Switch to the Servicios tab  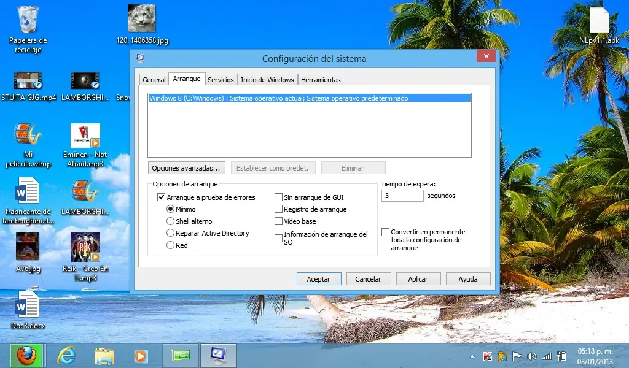pyautogui.click(x=221, y=79)
